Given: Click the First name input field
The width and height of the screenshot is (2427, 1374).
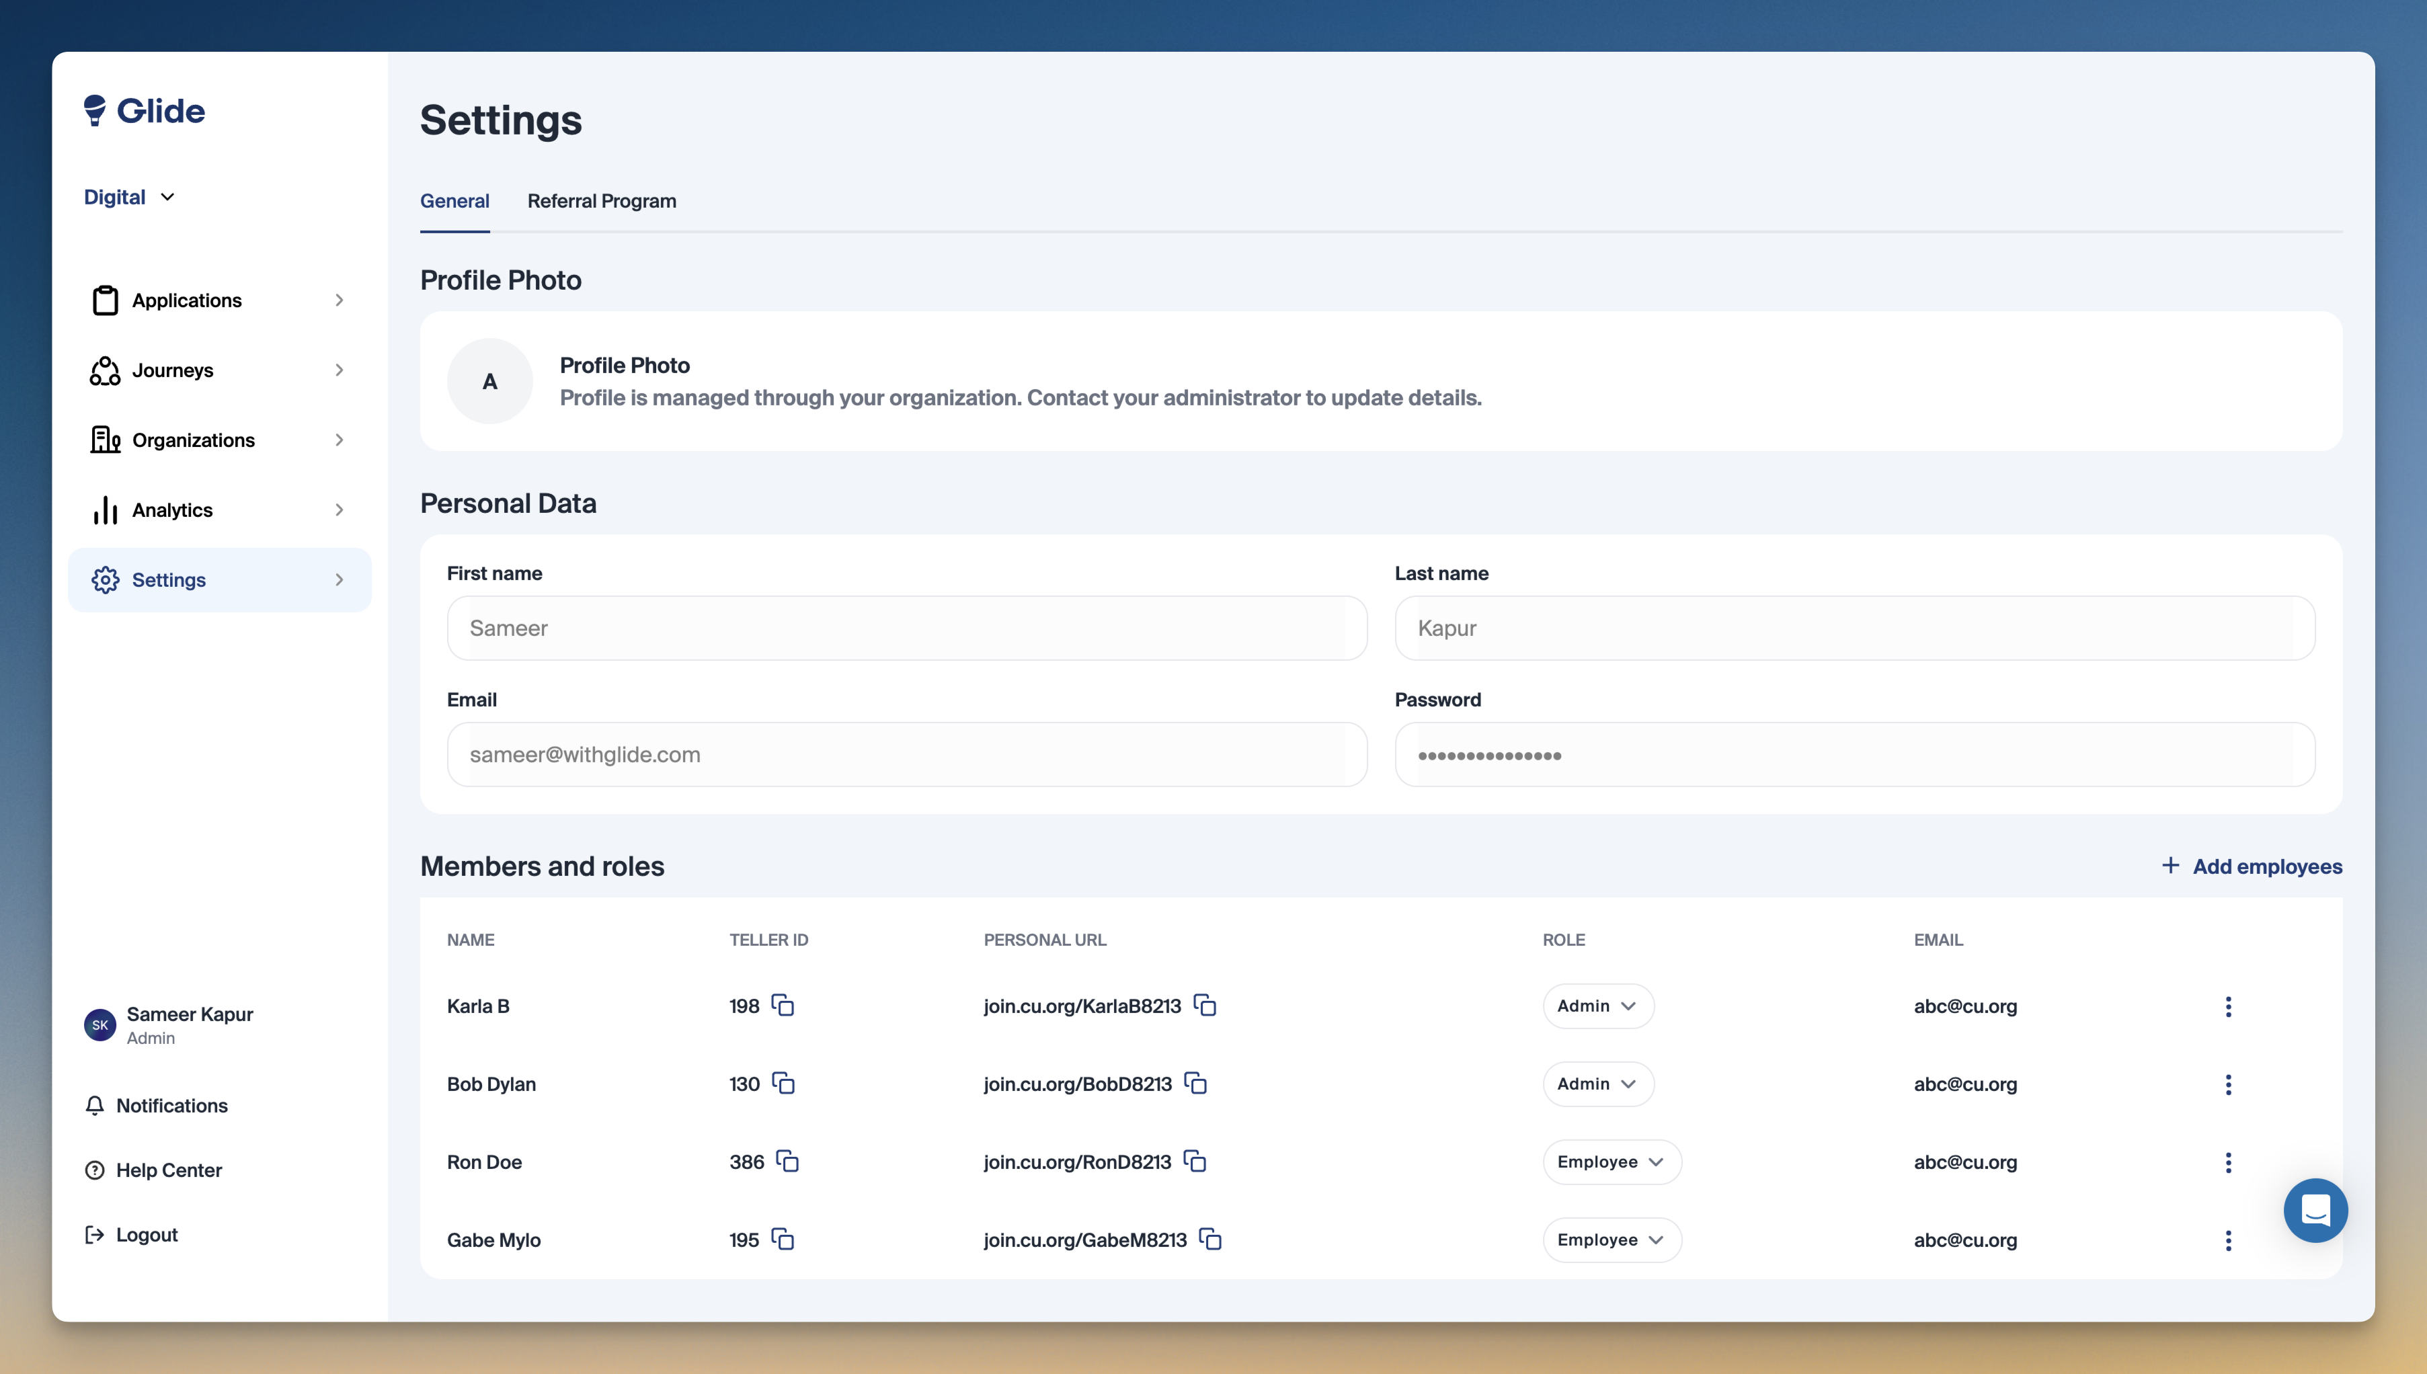Looking at the screenshot, I should pos(906,628).
